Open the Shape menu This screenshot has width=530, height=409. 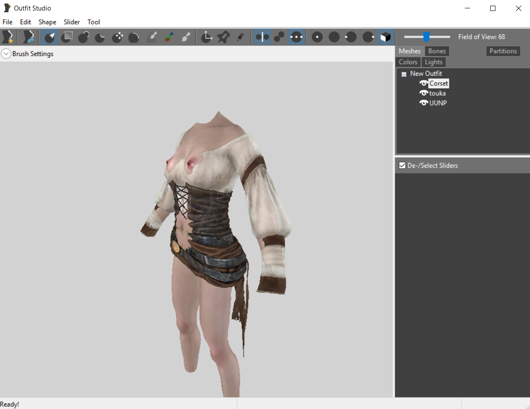click(x=47, y=22)
